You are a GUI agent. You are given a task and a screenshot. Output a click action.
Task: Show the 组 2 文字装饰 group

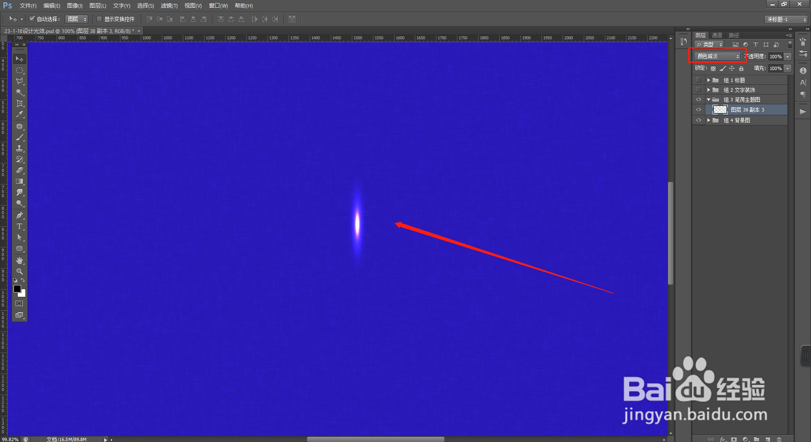click(x=699, y=89)
